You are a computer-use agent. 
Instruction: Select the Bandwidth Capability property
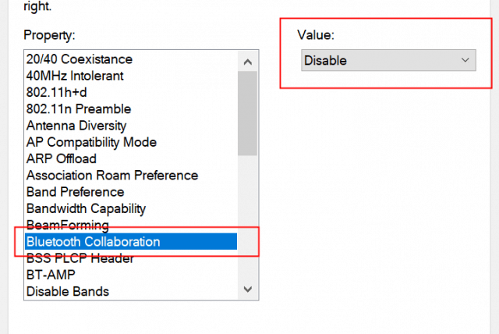click(x=86, y=208)
